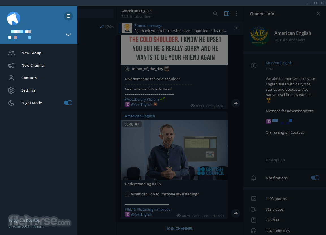Viewport: 326px width, 235px height.
Task: Click the #improve hashtag
Action: coord(162,210)
